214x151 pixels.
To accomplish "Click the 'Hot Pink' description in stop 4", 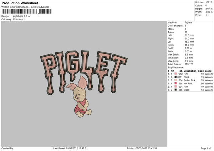I will click(188, 83).
